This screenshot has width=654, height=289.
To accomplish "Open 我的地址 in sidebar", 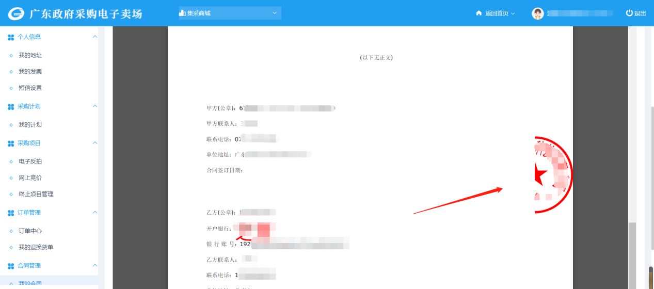I will click(30, 55).
